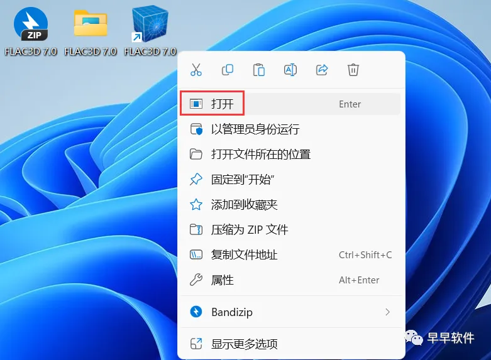The height and width of the screenshot is (360, 491).
Task: Click the Delete trash can icon
Action: (x=353, y=70)
